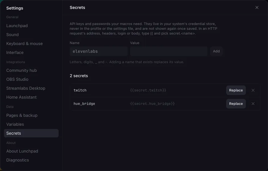Image resolution: width=268 pixels, height=171 pixels.
Task: Remove the hue_bridge secret via its X icon
Action: click(x=253, y=104)
